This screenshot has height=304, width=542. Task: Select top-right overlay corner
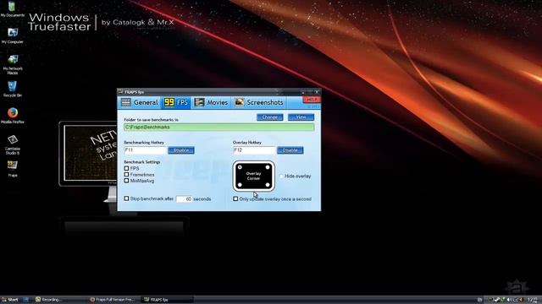(x=268, y=167)
